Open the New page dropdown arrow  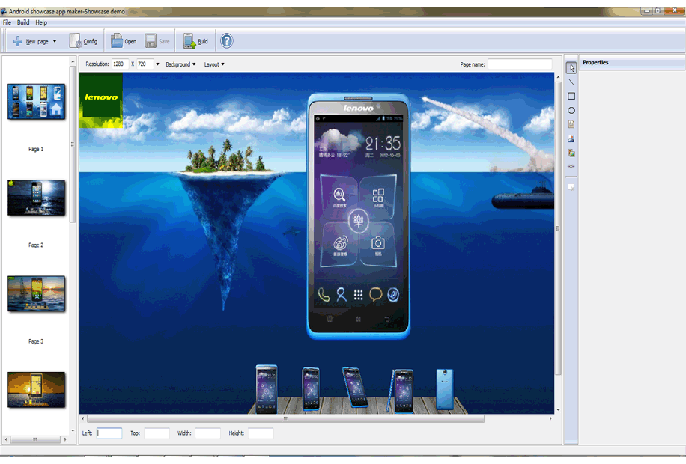click(52, 41)
